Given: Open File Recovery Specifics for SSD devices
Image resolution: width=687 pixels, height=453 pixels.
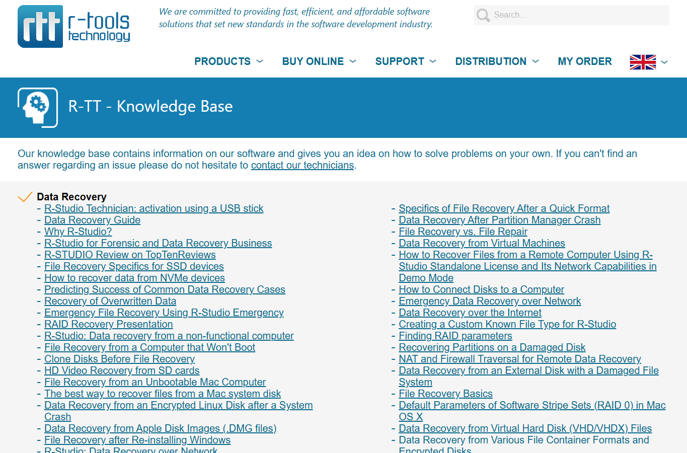Looking at the screenshot, I should 134,266.
